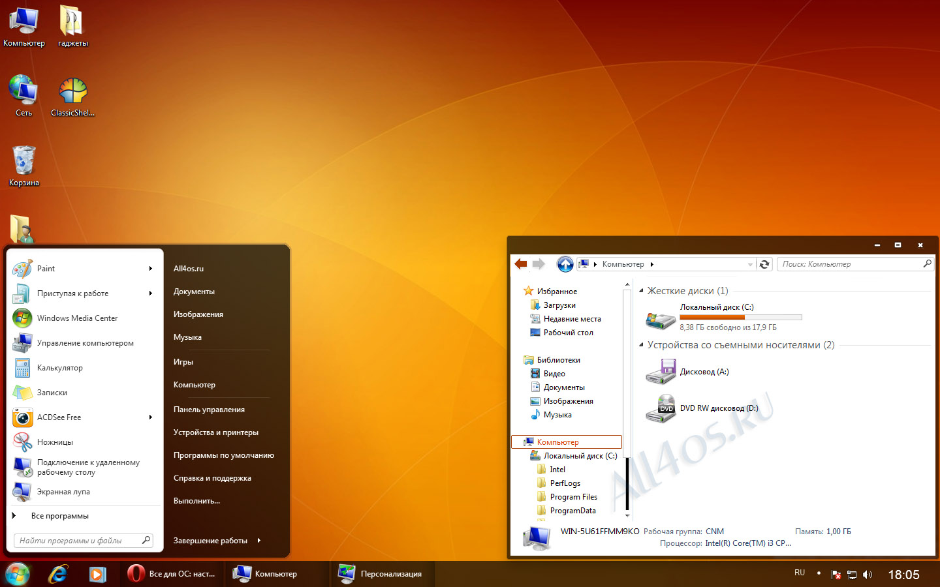Click the Start menu search field
Screen dimensions: 940x587
coord(84,541)
